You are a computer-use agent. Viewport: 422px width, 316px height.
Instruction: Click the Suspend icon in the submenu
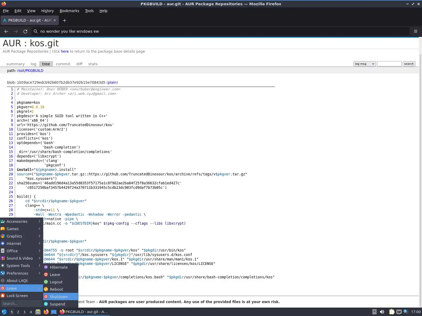point(46,304)
